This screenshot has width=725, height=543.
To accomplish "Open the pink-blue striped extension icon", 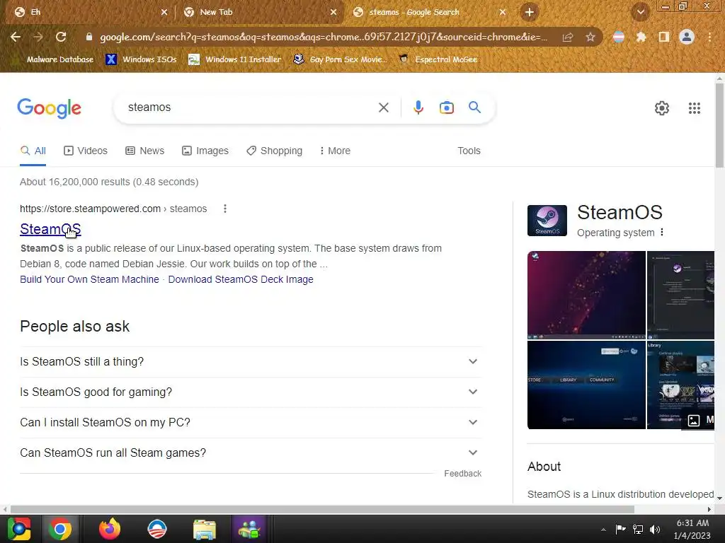I will (618, 37).
